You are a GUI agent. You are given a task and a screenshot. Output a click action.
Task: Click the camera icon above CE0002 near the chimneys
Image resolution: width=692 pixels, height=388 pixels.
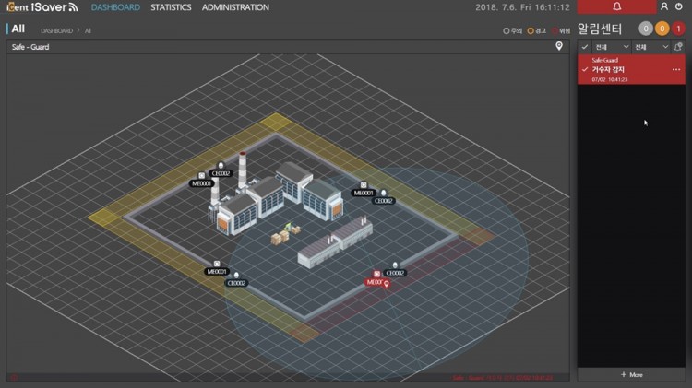221,166
